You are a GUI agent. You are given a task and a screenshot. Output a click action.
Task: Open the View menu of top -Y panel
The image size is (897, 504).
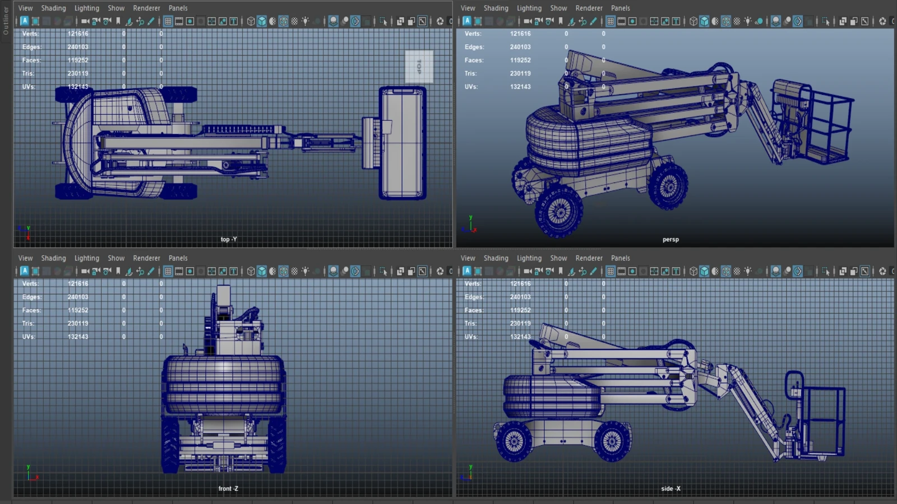tap(26, 8)
